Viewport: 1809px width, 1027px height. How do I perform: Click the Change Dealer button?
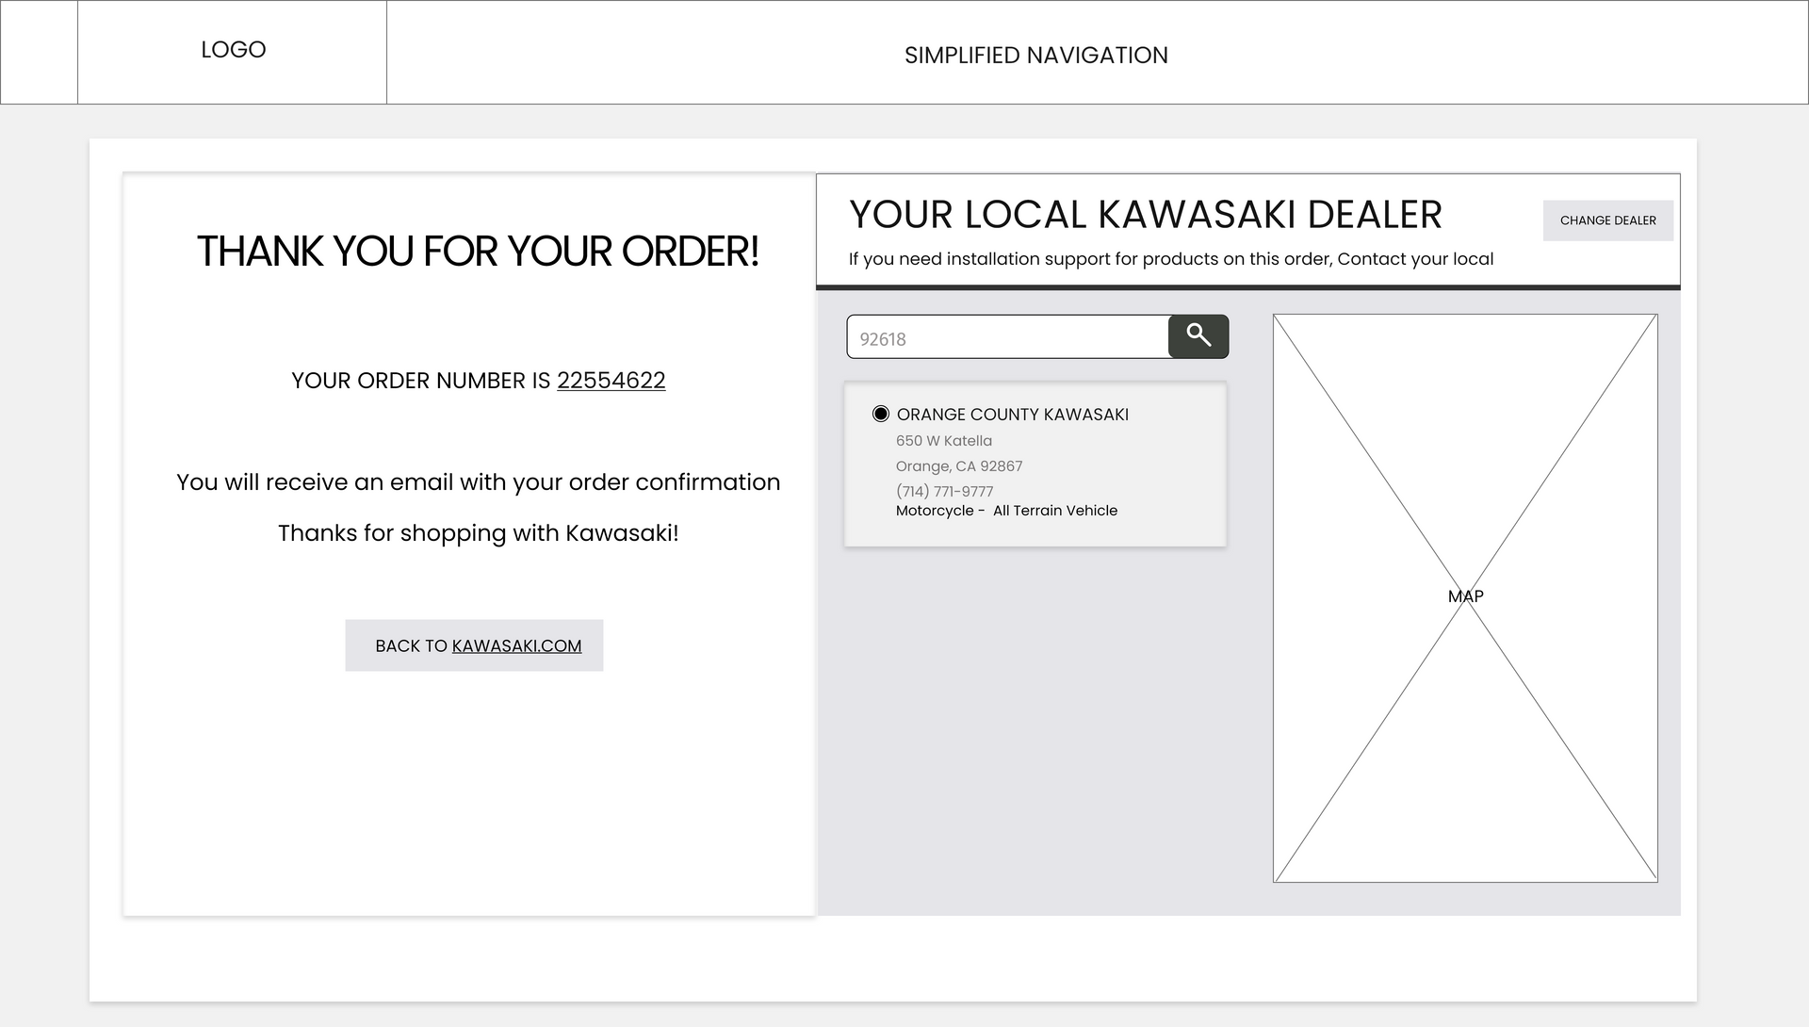[x=1607, y=220]
